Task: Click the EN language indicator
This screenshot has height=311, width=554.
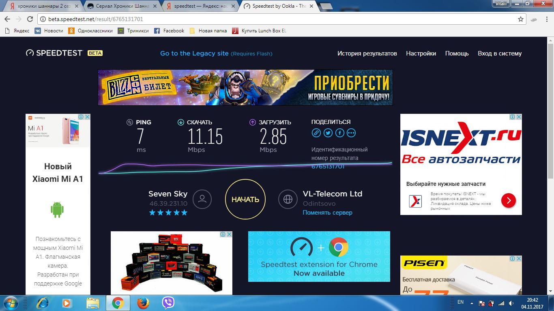Action: [460, 302]
